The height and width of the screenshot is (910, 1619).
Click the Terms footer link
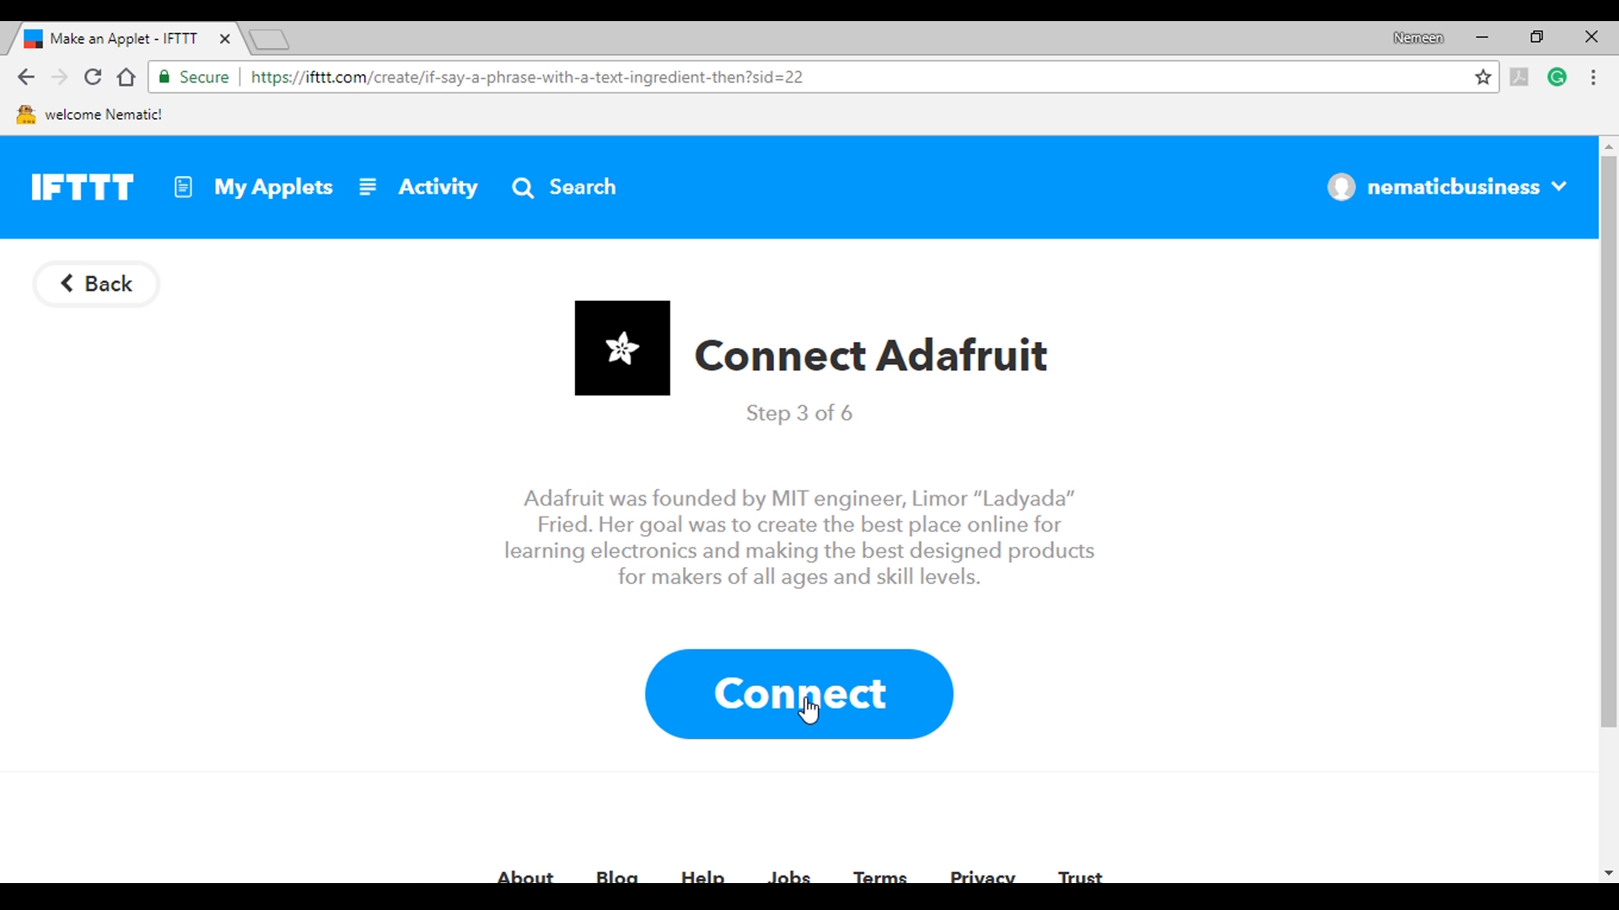880,876
